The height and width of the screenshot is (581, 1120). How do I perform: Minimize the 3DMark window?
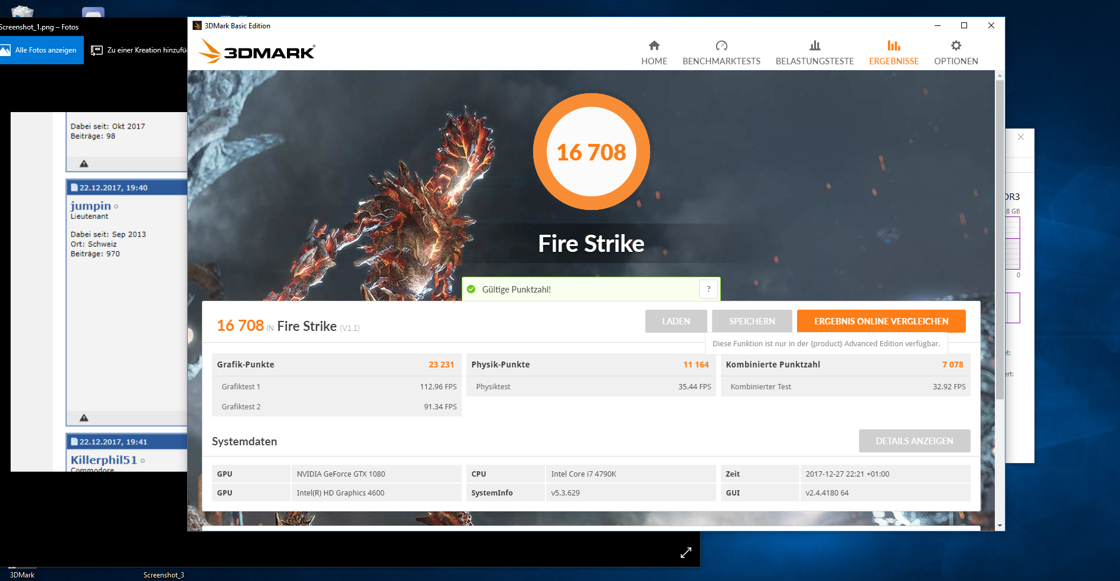[x=937, y=25]
